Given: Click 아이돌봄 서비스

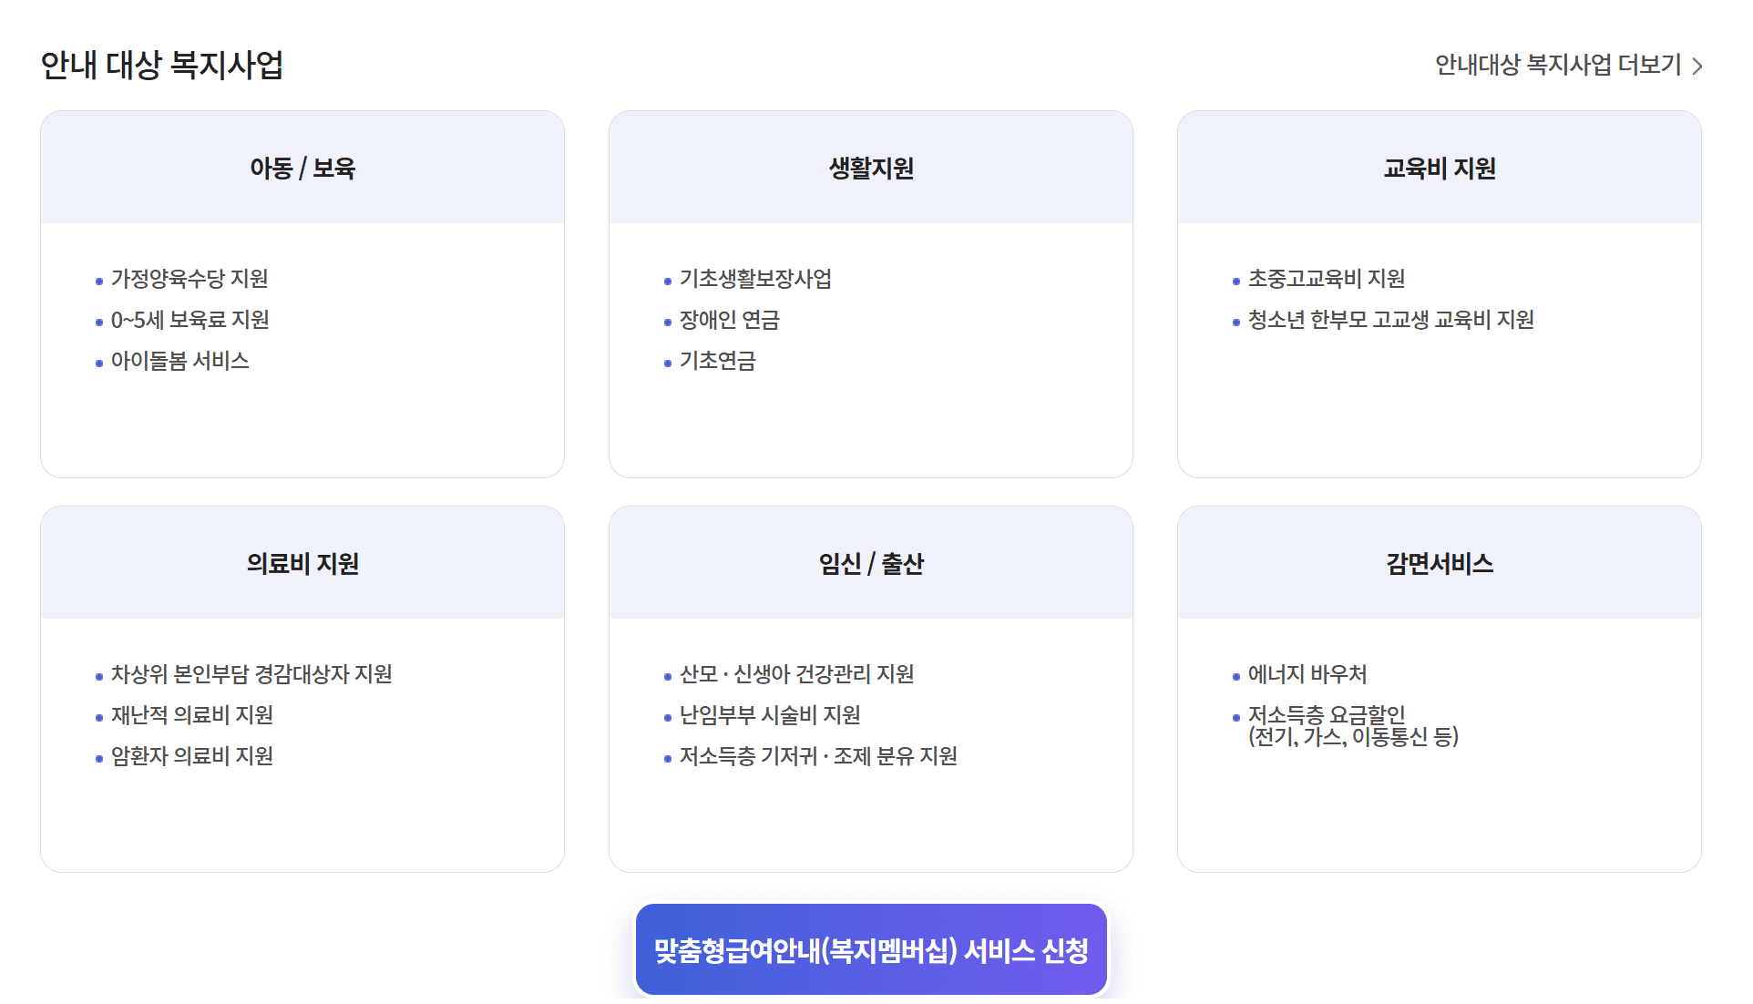Looking at the screenshot, I should tap(179, 362).
